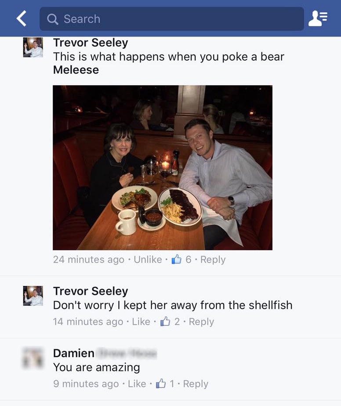This screenshot has height=406, width=341.
Task: Like the shellfish comment
Action: (x=141, y=322)
